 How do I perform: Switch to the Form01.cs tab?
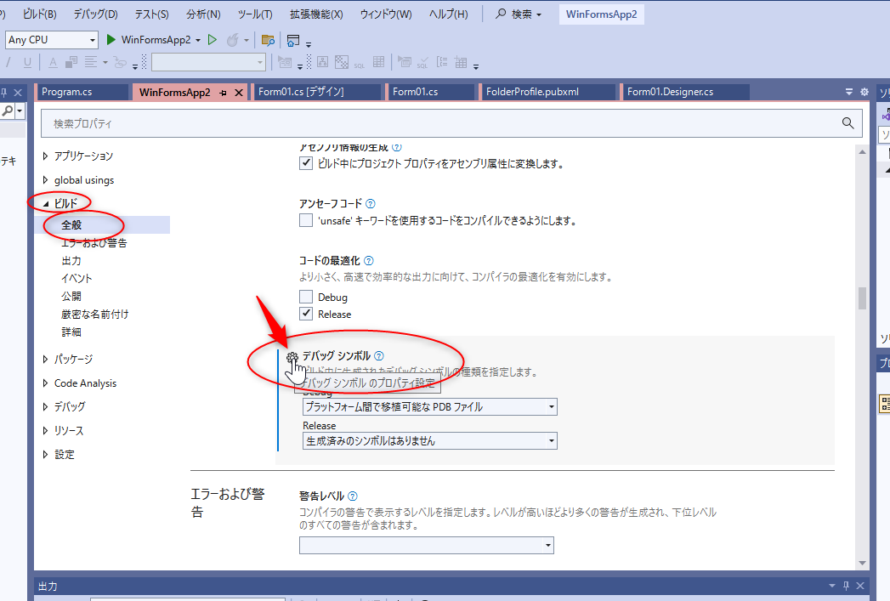tap(415, 92)
